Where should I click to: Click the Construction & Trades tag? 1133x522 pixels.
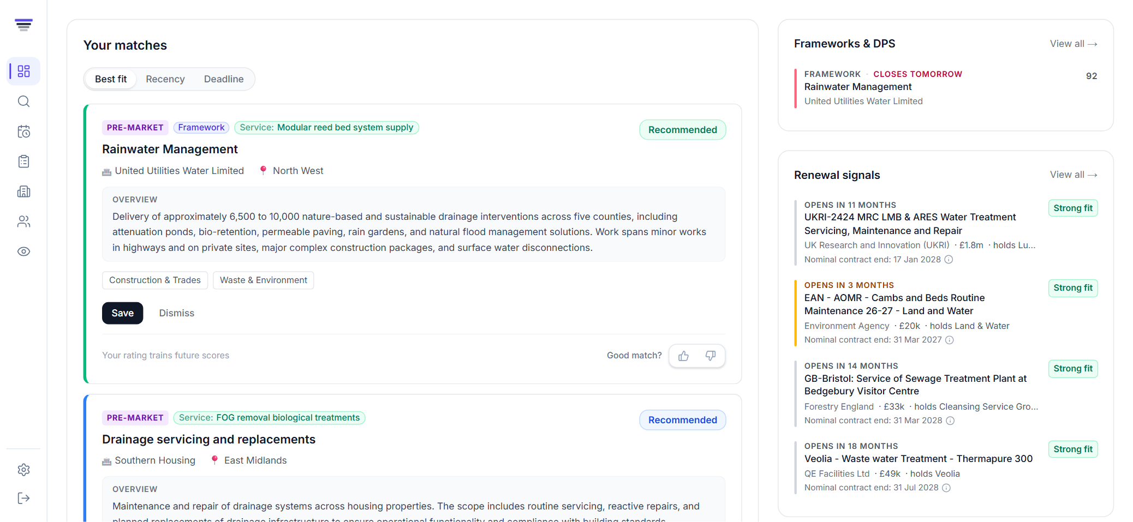[x=155, y=280]
